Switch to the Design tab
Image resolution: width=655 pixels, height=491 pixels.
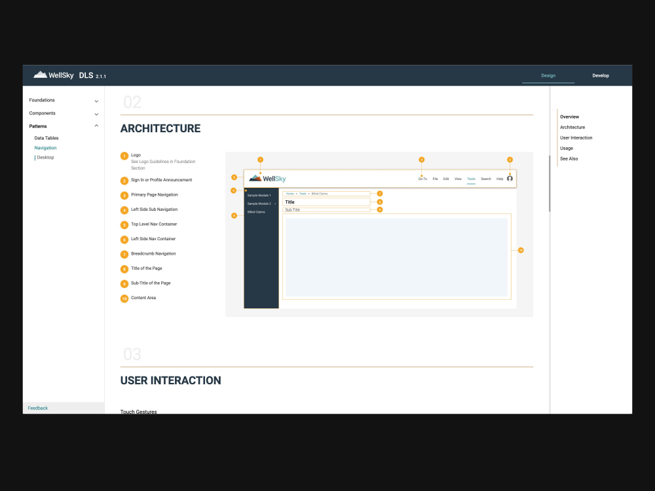[x=548, y=75]
